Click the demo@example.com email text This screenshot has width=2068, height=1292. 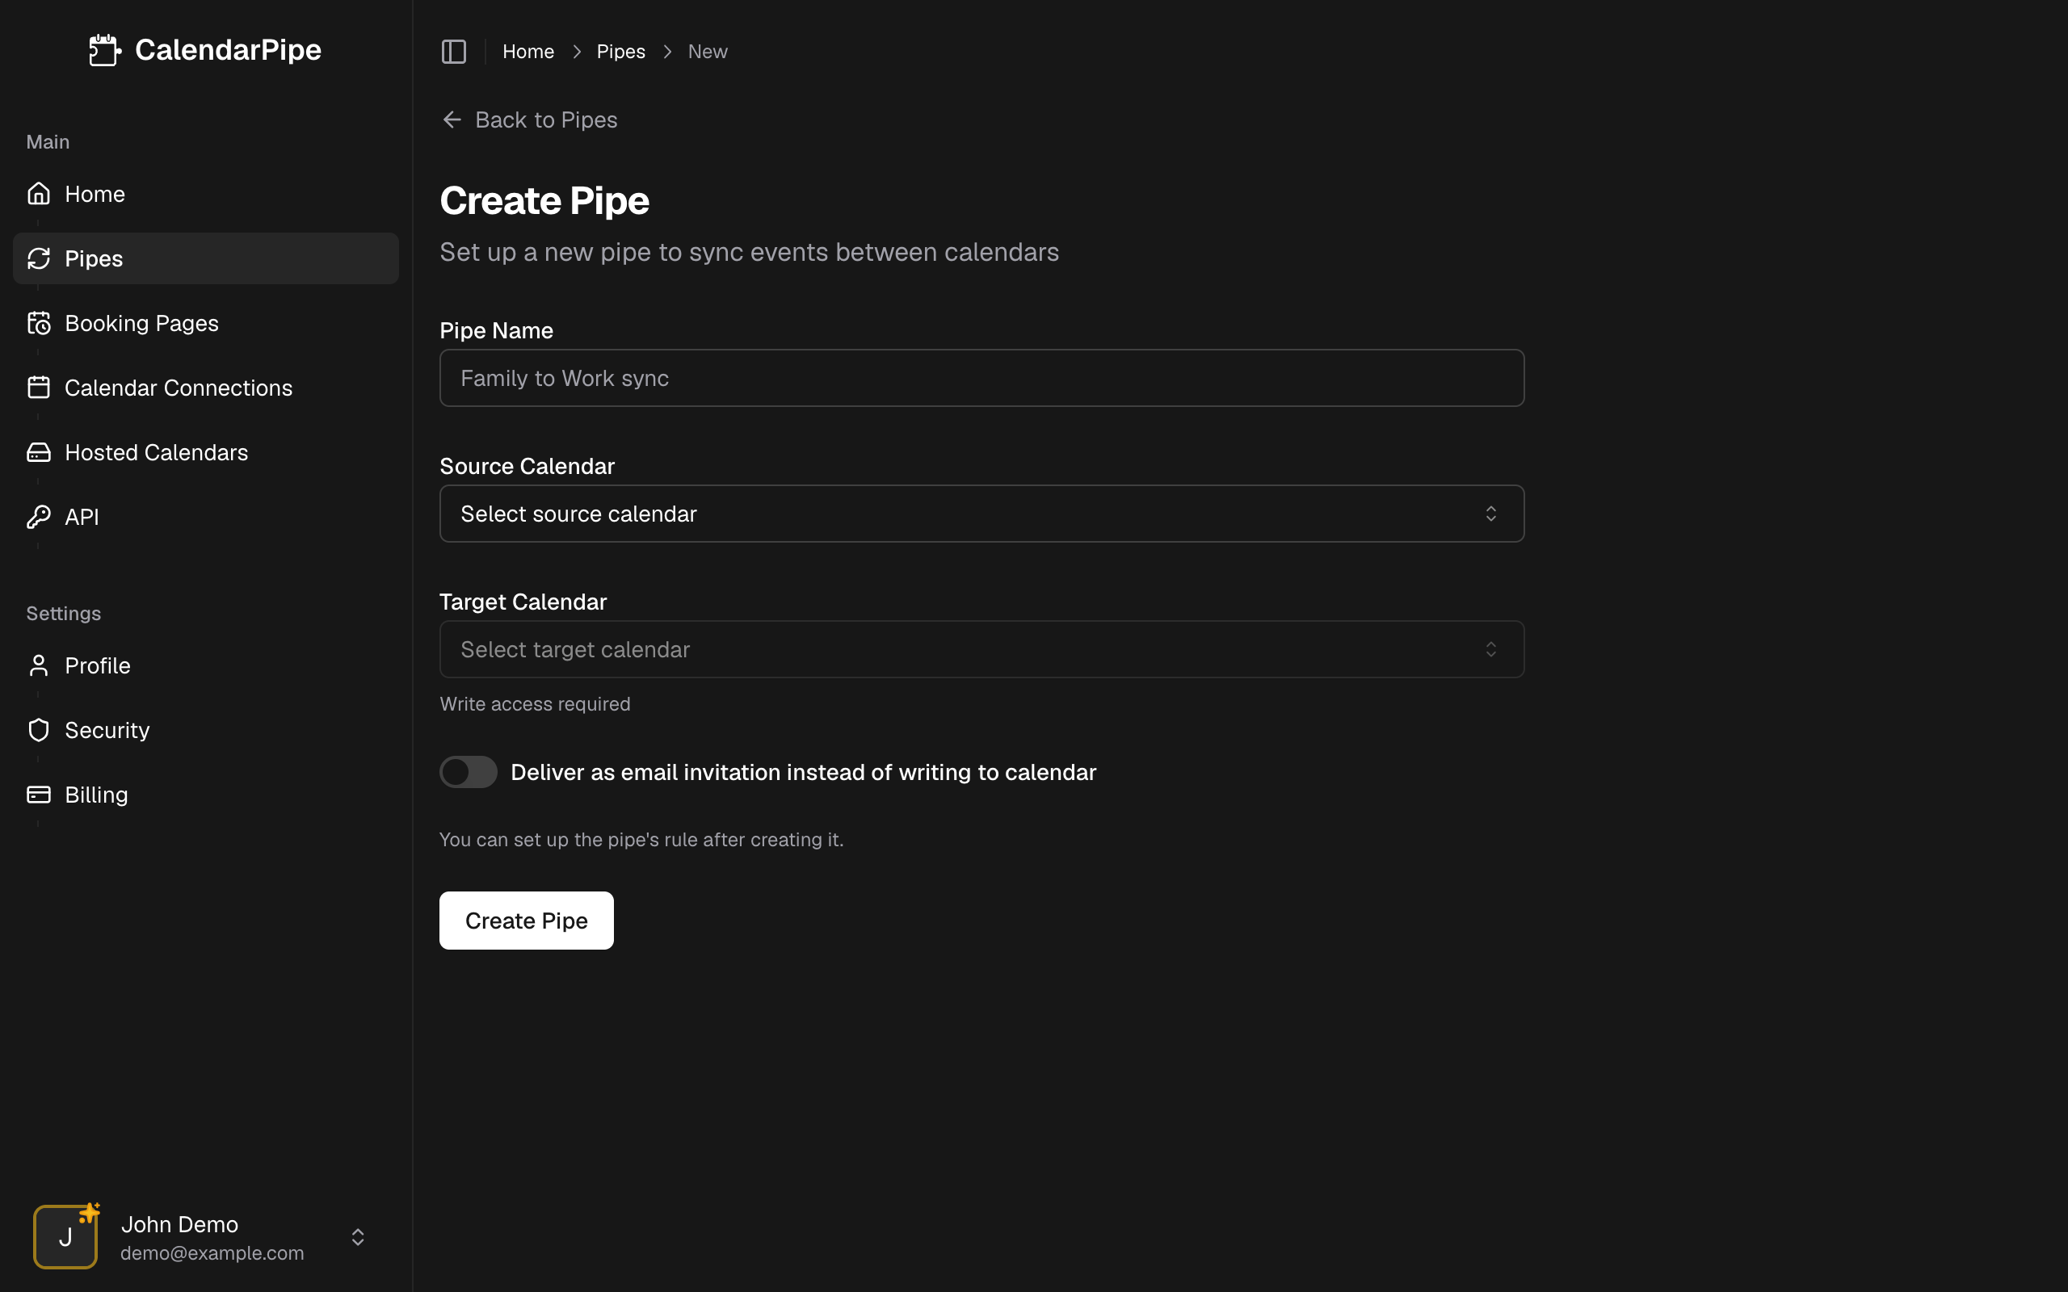(212, 1252)
